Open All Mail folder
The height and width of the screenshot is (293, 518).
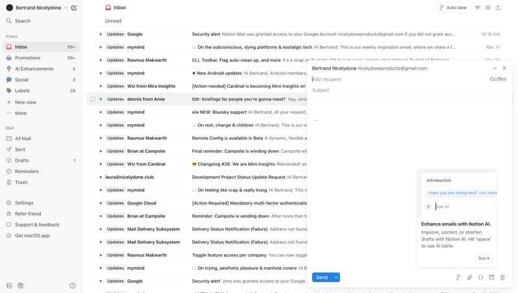41,138
